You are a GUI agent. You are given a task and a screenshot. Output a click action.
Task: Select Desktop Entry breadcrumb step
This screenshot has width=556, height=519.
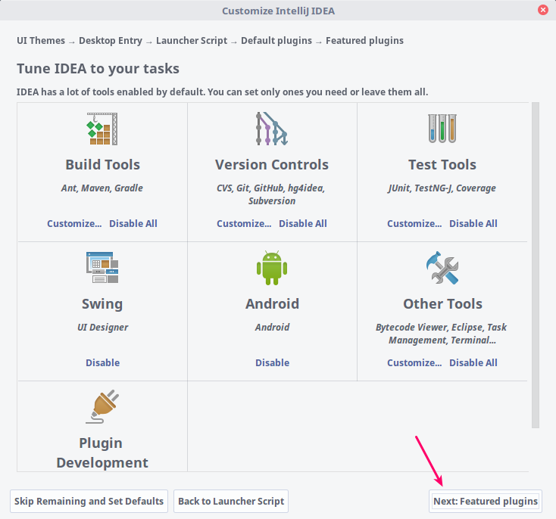[x=111, y=41]
